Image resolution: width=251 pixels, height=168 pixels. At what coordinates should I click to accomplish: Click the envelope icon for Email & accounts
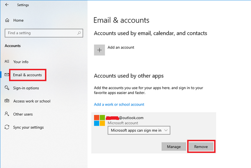coord(7,75)
